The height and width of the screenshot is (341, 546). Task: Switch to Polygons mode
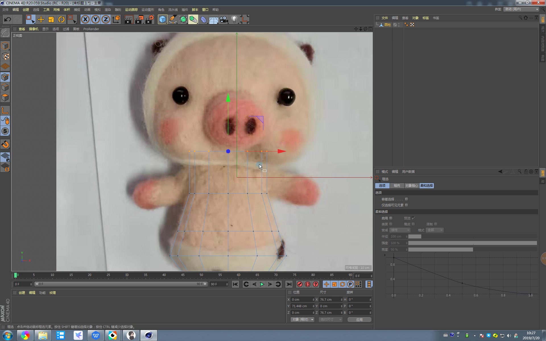click(x=5, y=97)
